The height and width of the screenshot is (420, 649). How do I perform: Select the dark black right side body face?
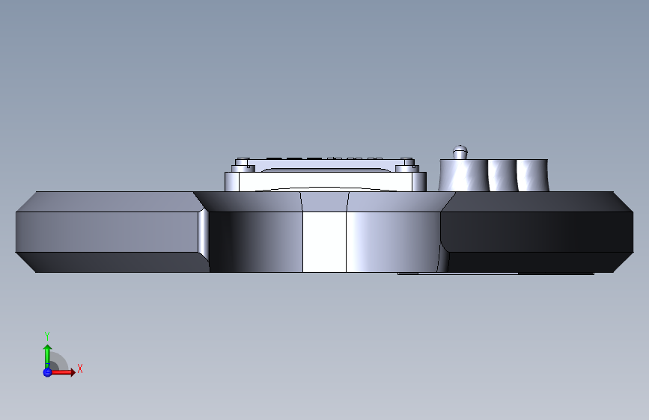tap(537, 232)
